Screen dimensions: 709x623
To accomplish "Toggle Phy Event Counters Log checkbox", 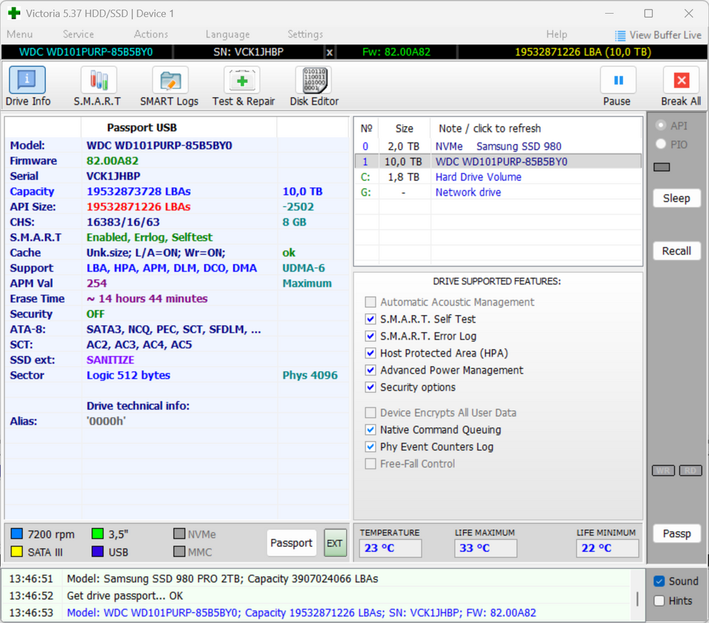I will point(370,447).
